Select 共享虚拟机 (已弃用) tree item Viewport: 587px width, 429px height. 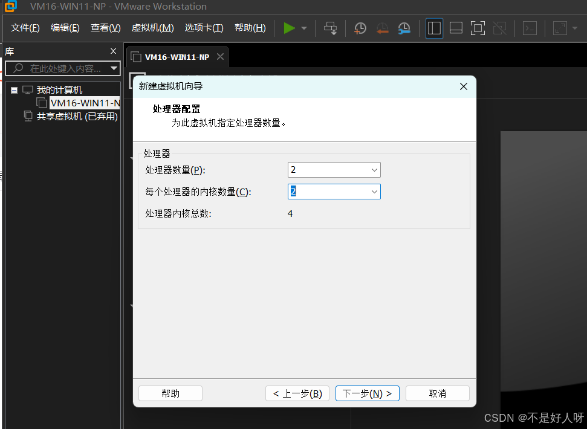[x=77, y=117]
